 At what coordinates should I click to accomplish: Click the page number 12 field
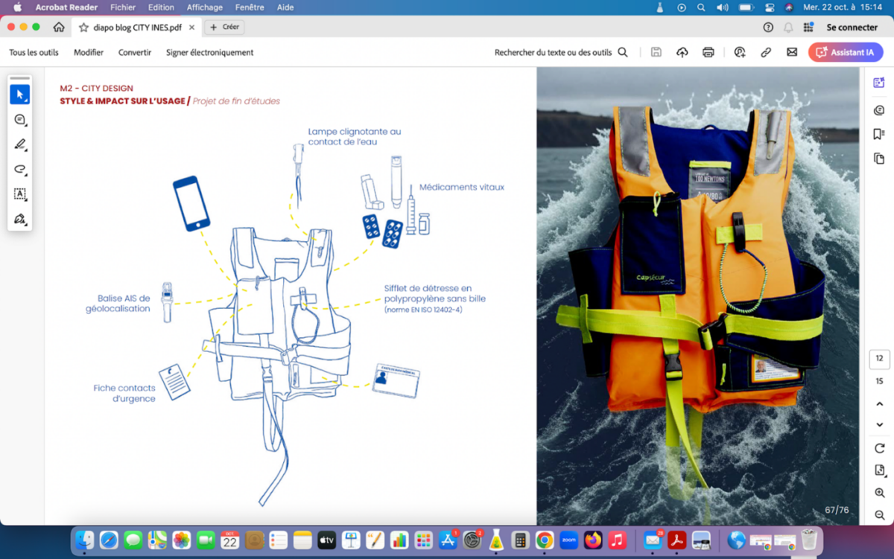(879, 359)
